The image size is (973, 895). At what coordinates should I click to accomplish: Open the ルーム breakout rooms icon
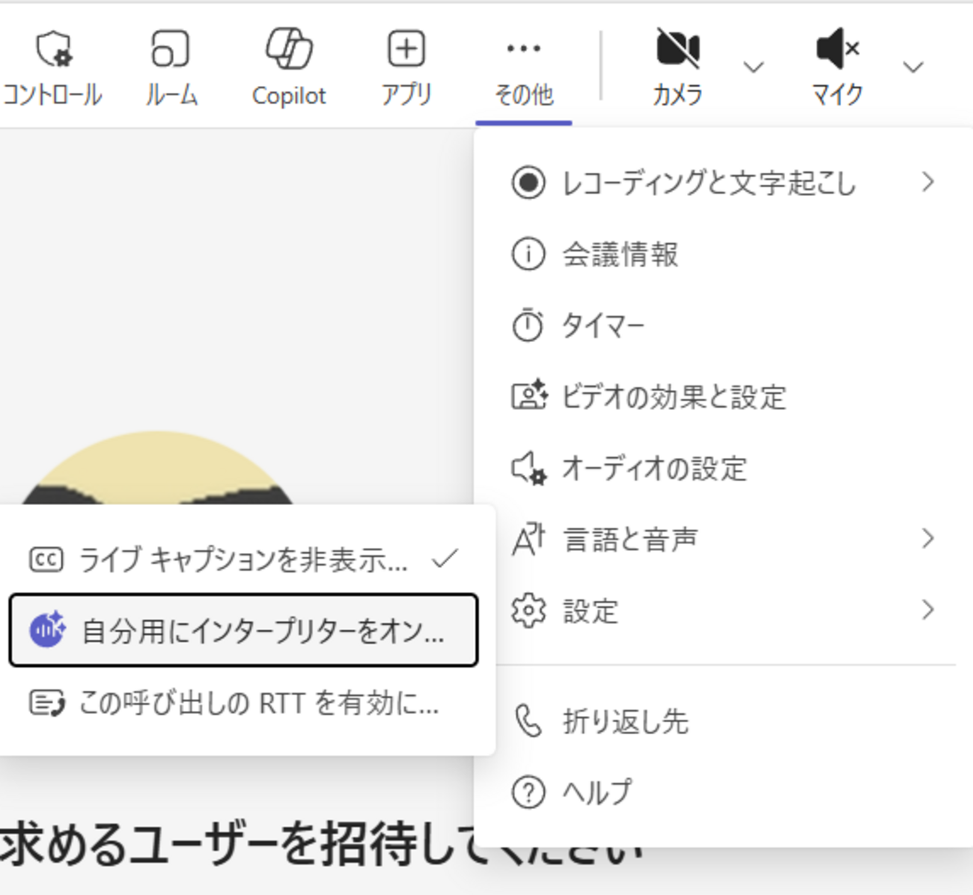coord(171,51)
